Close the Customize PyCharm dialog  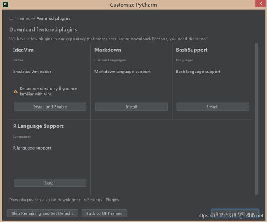[260, 3]
